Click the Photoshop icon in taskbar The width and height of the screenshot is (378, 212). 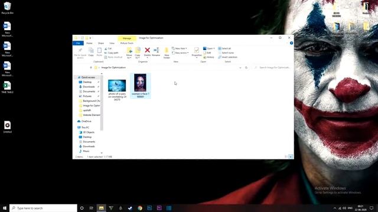[149, 208]
